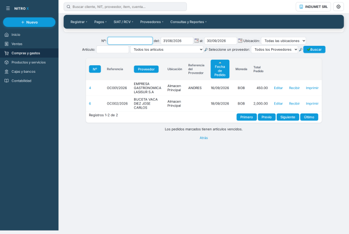Click the OC002/2026 reference cell
This screenshot has width=349, height=234.
[117, 104]
